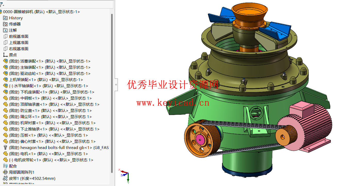Click the hexagon head bolts fastener icon
Screen dimensions: 345x186
click(6, 147)
